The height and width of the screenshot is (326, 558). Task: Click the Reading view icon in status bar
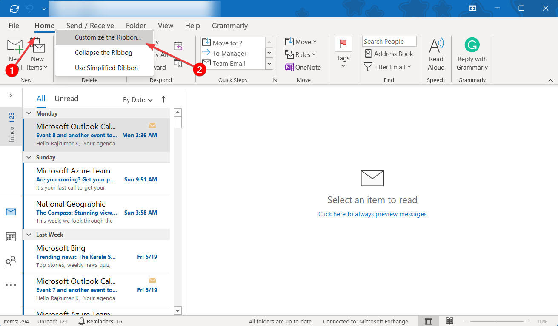(450, 321)
